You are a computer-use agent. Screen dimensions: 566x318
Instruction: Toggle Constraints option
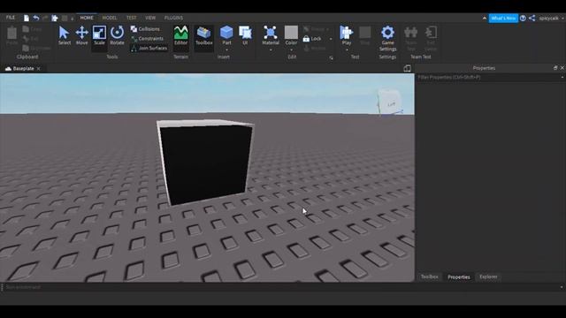(x=148, y=39)
